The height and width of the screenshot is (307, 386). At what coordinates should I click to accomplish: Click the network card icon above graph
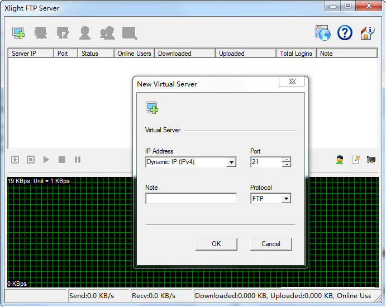370,160
